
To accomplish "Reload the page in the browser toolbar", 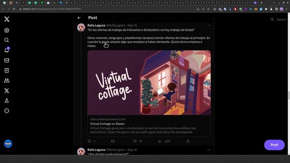I will [14, 9].
